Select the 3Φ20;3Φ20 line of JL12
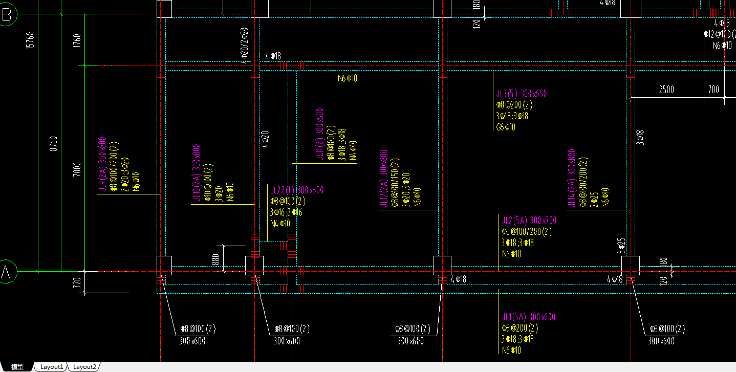The height and width of the screenshot is (372, 736). coord(406,190)
